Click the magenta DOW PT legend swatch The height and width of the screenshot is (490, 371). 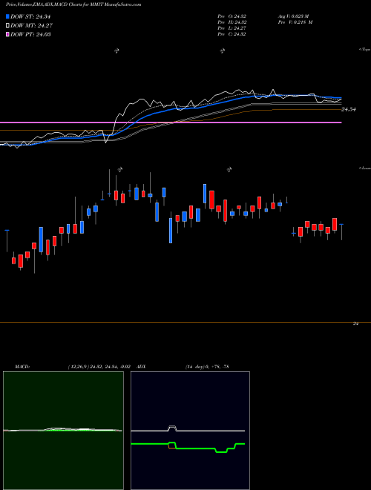tap(7, 34)
